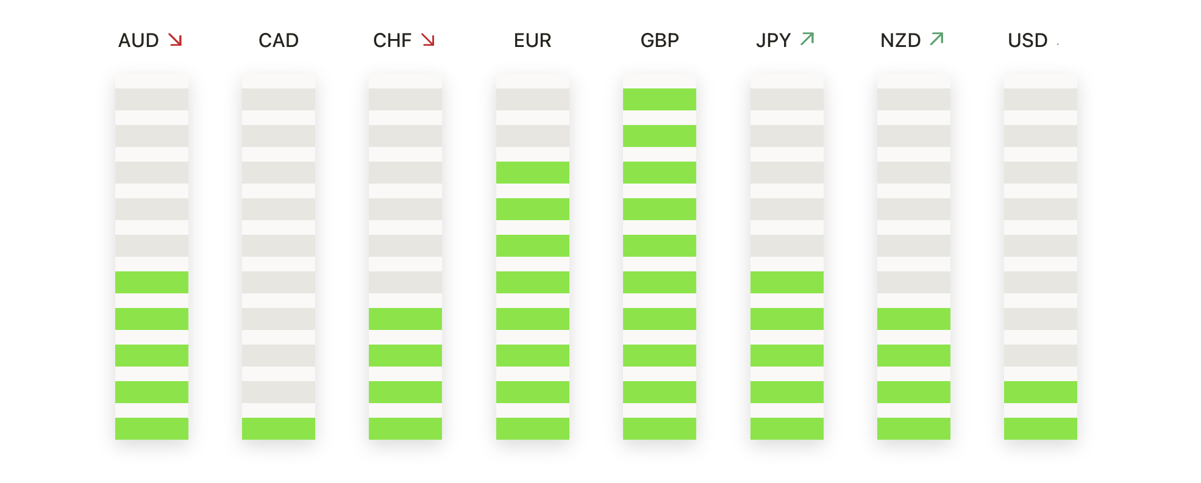
Task: Select the CAD currency label
Action: pos(279,40)
